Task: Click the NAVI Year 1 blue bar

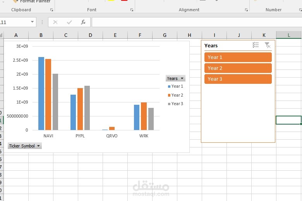Action: [41, 94]
